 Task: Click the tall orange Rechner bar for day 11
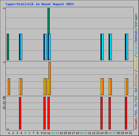[50, 78]
